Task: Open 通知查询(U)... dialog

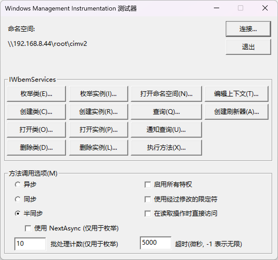Action: [166, 130]
